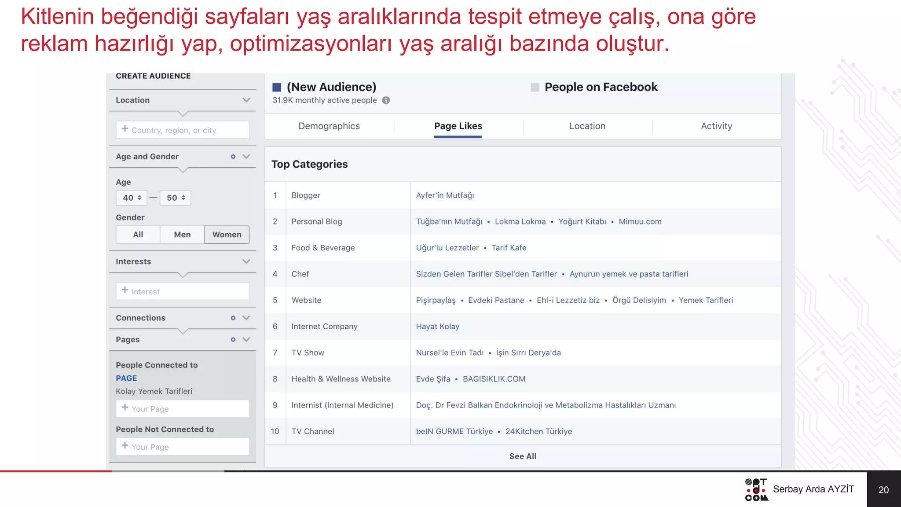Click the Top Categories heading
This screenshot has width=901, height=507.
(309, 164)
